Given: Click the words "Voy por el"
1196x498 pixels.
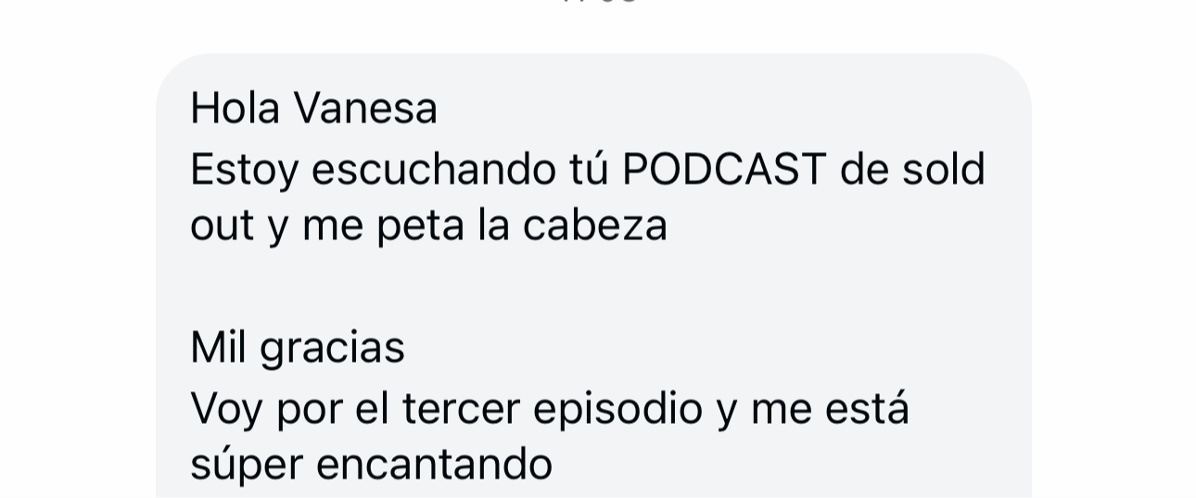Looking at the screenshot, I should (x=289, y=408).
